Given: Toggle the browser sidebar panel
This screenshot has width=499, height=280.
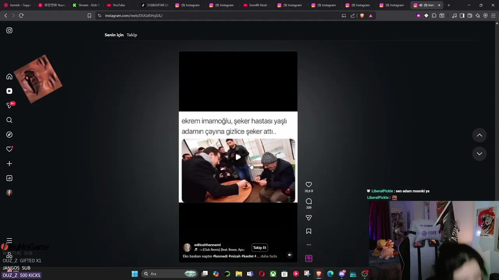Looking at the screenshot, I should 462,16.
